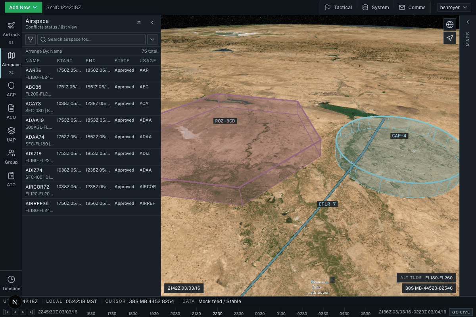
Task: Collapse the Airspace list panel
Action: coord(152,23)
